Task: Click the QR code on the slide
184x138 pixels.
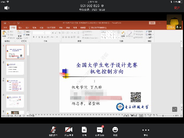Action: click(x=136, y=97)
